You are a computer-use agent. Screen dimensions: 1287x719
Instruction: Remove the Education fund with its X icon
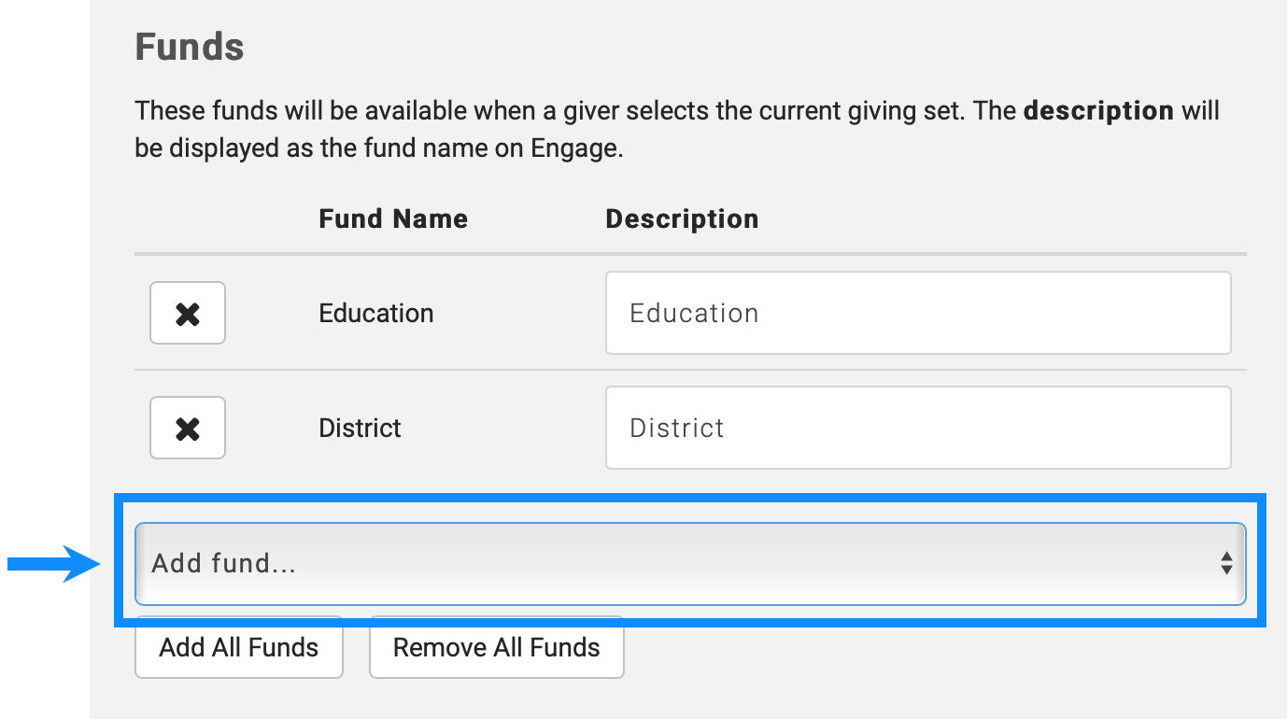(188, 313)
